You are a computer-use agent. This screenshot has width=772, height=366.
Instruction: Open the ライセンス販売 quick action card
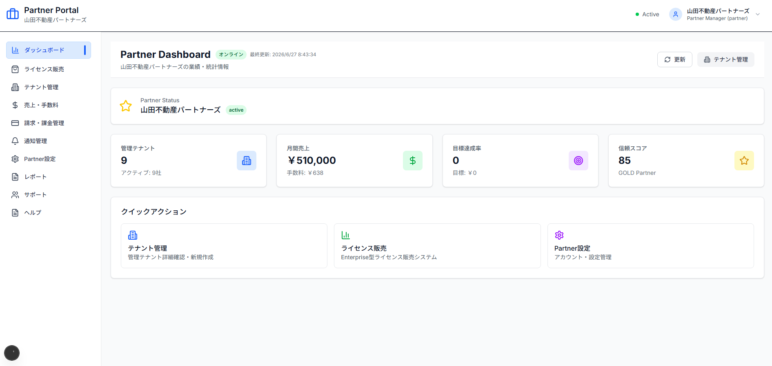point(437,246)
